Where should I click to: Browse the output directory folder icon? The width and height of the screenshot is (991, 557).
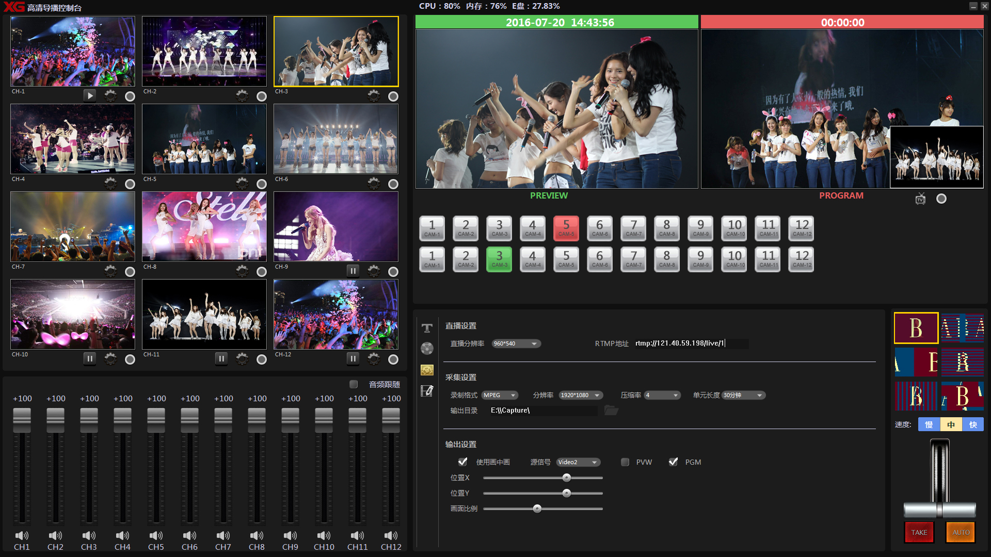611,411
